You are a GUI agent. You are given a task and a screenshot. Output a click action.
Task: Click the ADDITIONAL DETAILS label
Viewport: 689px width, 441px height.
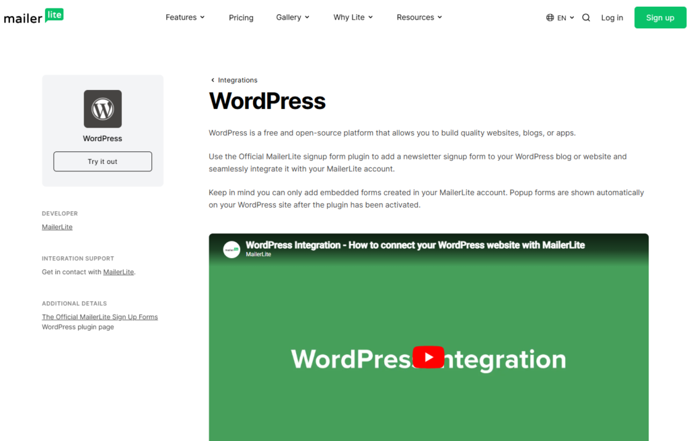(x=74, y=303)
